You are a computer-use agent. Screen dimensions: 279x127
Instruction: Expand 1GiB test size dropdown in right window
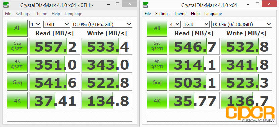pyautogui.click(x=196, y=24)
